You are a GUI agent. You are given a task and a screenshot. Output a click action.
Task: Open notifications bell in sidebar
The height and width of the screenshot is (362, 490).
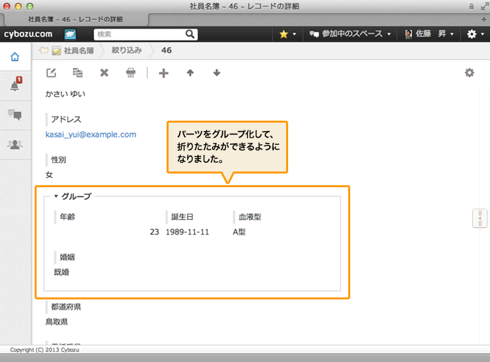click(x=15, y=86)
